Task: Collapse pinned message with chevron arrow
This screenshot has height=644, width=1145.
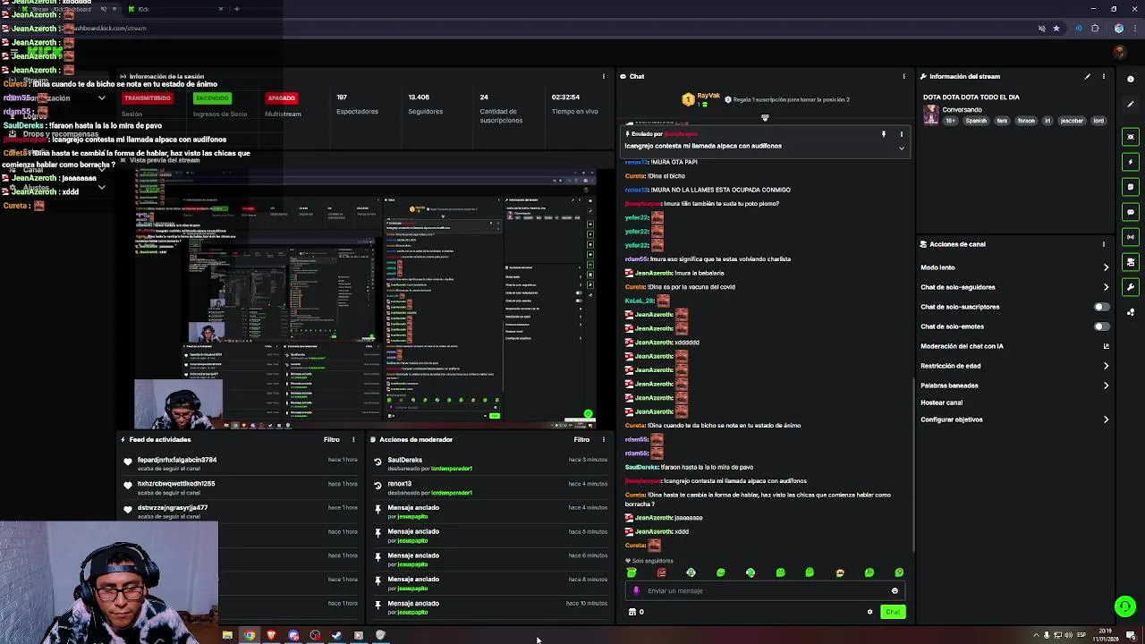Action: [x=902, y=148]
